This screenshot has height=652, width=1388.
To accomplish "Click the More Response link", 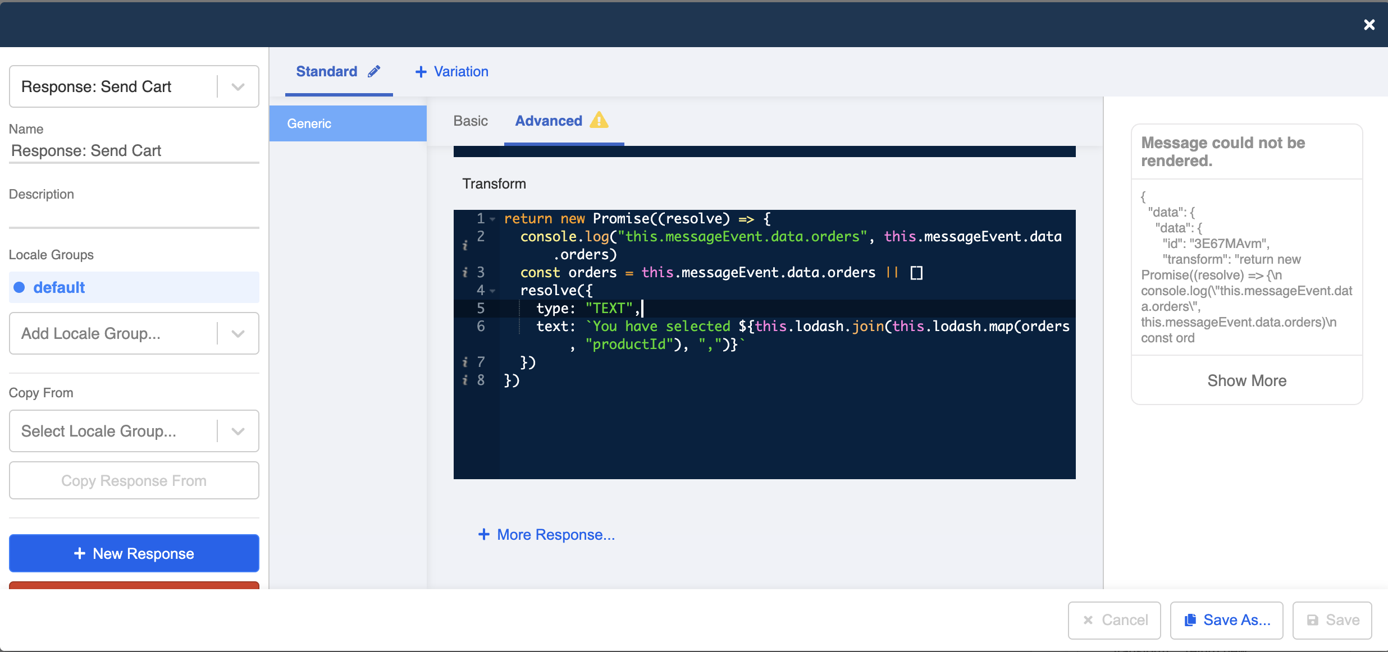I will pyautogui.click(x=555, y=534).
